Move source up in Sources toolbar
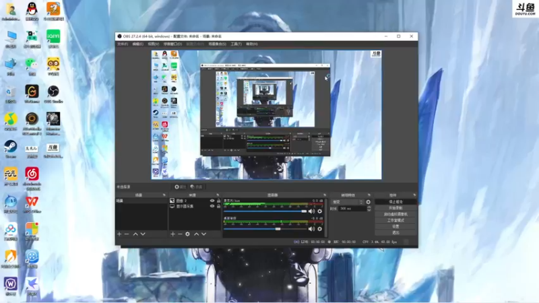Screen dimensions: 539x303 (x=196, y=234)
